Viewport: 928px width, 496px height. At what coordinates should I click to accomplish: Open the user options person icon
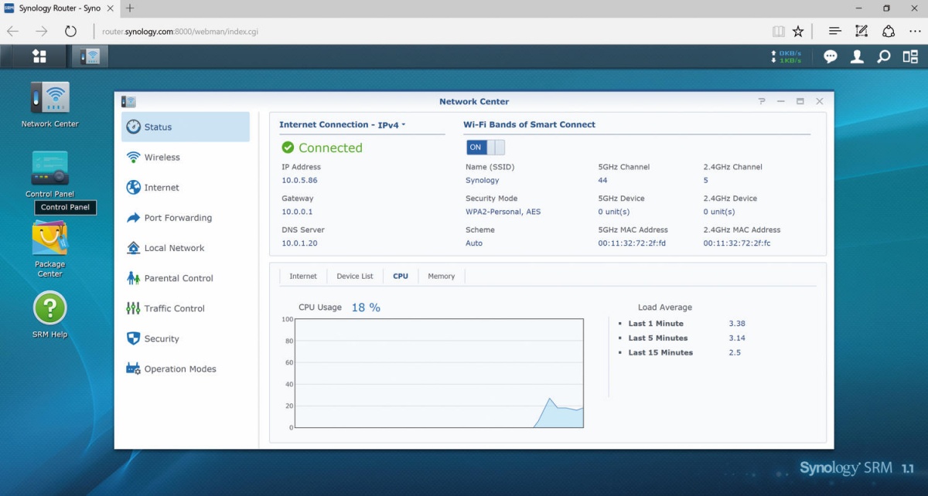[857, 56]
